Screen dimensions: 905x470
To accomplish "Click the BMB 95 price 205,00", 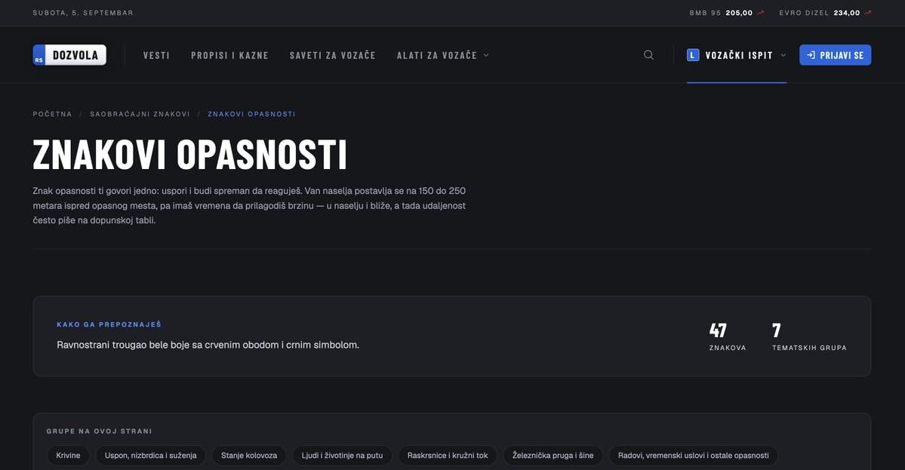I will pyautogui.click(x=740, y=13).
